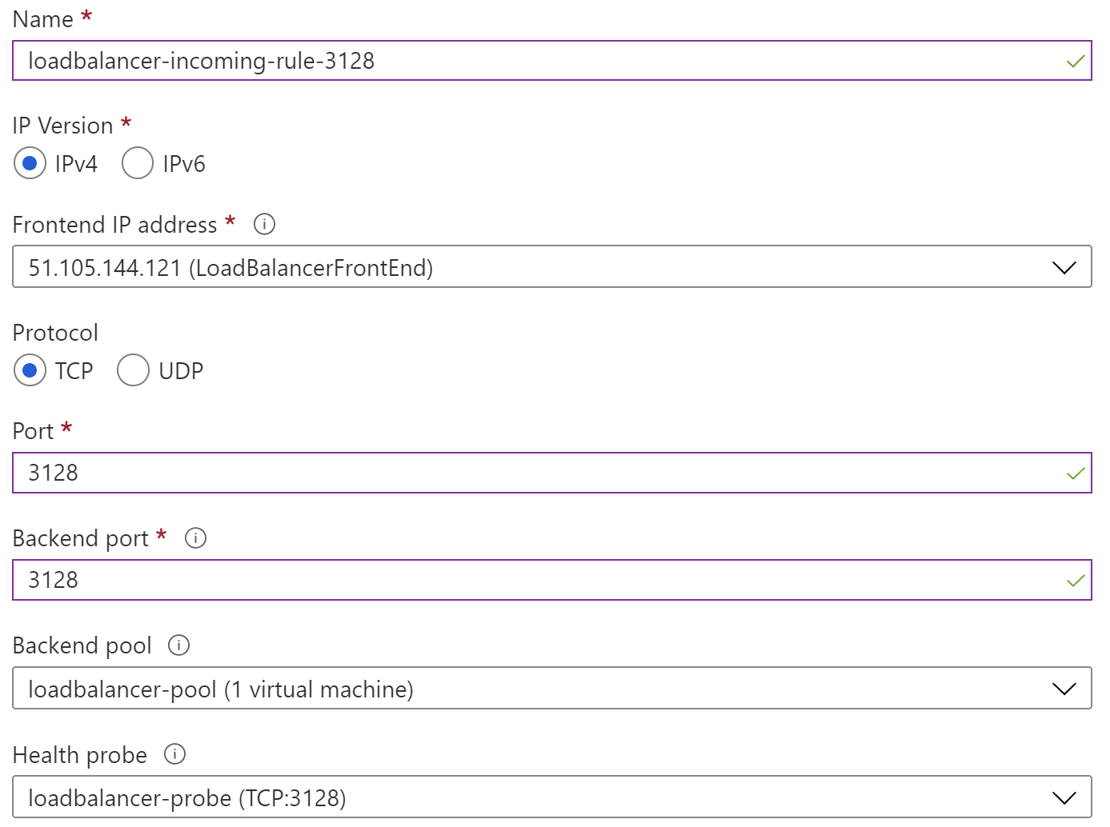View the Backend port info tooltip
Image resolution: width=1110 pixels, height=827 pixels.
194,538
